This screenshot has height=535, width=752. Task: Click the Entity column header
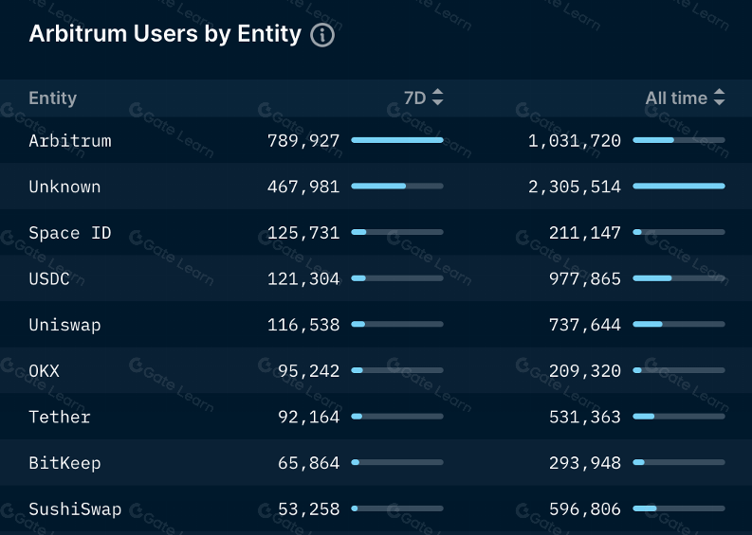(x=53, y=98)
